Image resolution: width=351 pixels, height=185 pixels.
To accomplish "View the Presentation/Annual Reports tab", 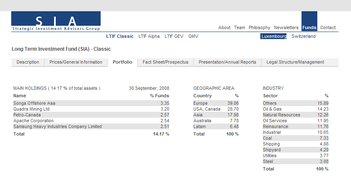I will tap(227, 62).
